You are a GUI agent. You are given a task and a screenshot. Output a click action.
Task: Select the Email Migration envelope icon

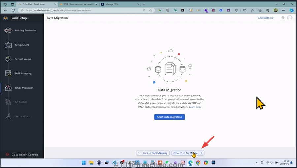pos(8,88)
